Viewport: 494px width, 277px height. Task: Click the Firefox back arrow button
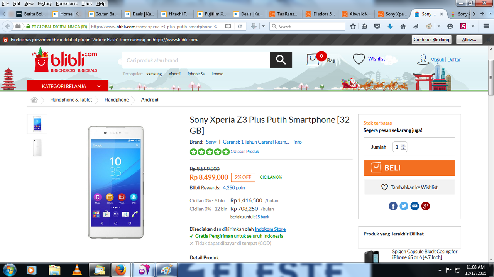[8, 27]
